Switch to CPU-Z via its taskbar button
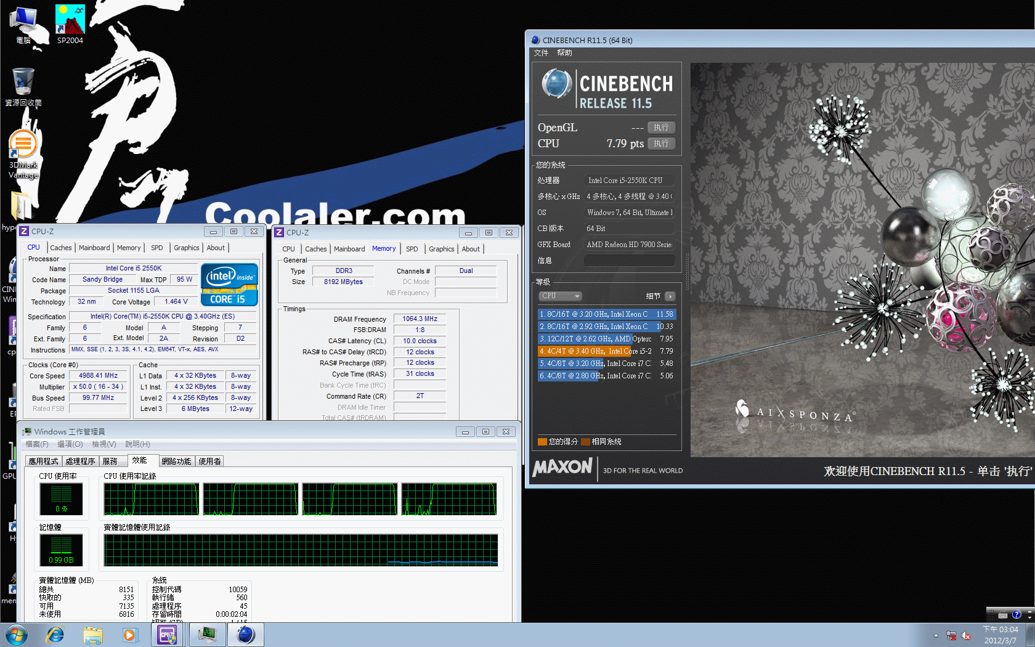This screenshot has height=647, width=1035. [x=168, y=635]
